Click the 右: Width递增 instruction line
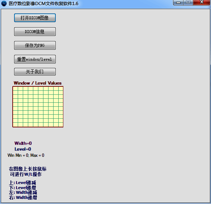 coord(23,197)
